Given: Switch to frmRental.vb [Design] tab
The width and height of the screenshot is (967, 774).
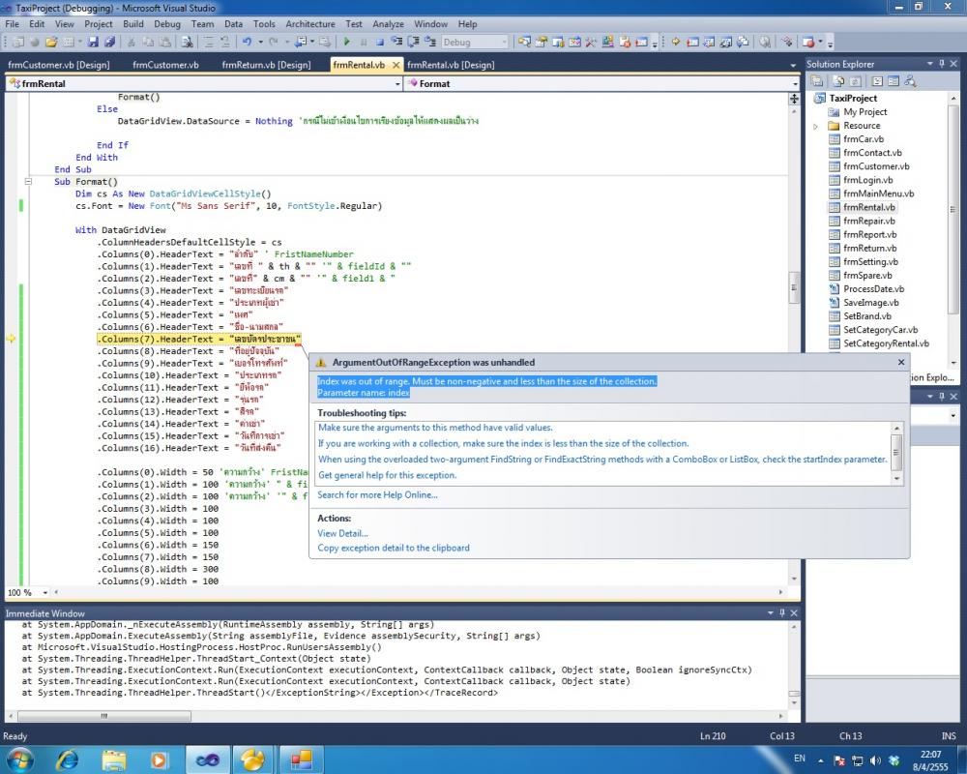Looking at the screenshot, I should 451,65.
